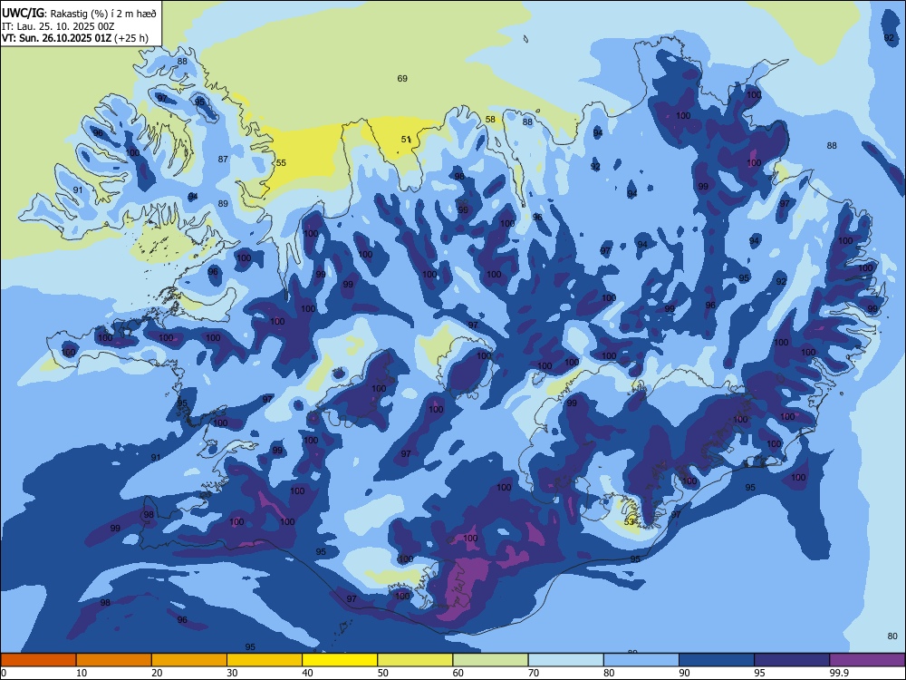Click the value 51 in the yellow area
Image resolution: width=906 pixels, height=680 pixels.
pyautogui.click(x=406, y=140)
